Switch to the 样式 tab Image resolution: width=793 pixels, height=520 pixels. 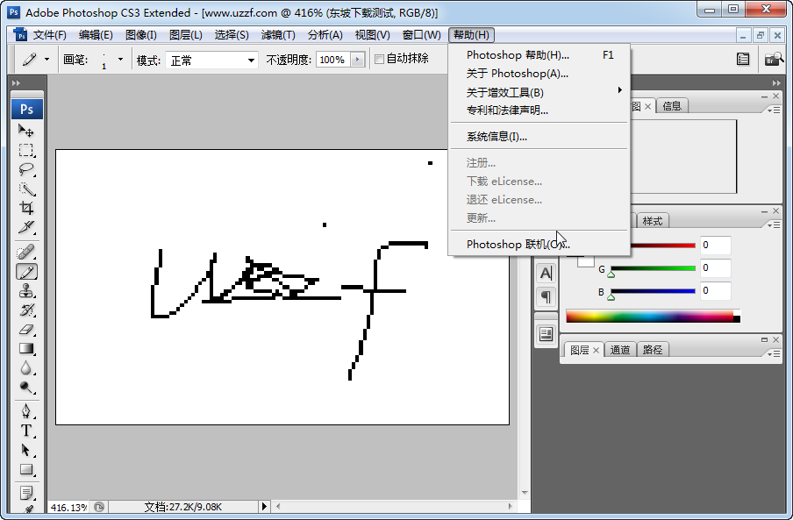pyautogui.click(x=653, y=221)
